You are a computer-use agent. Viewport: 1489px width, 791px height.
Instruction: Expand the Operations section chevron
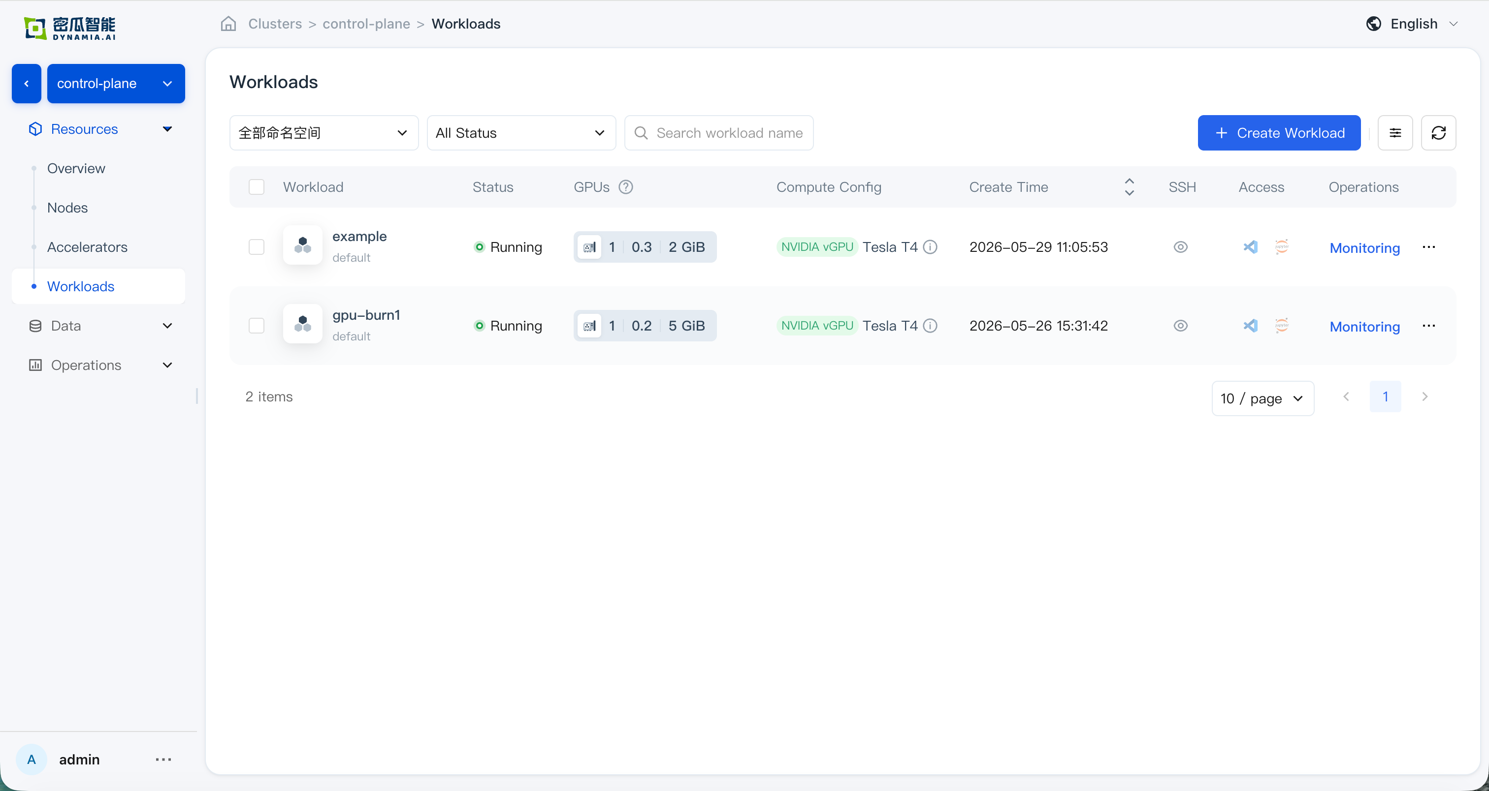(167, 365)
